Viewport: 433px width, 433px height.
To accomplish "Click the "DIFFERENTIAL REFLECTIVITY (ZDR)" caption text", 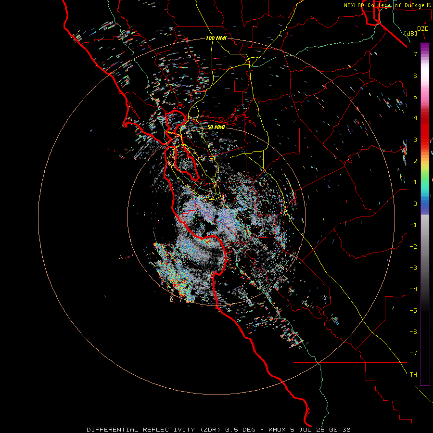I will click(x=153, y=430).
